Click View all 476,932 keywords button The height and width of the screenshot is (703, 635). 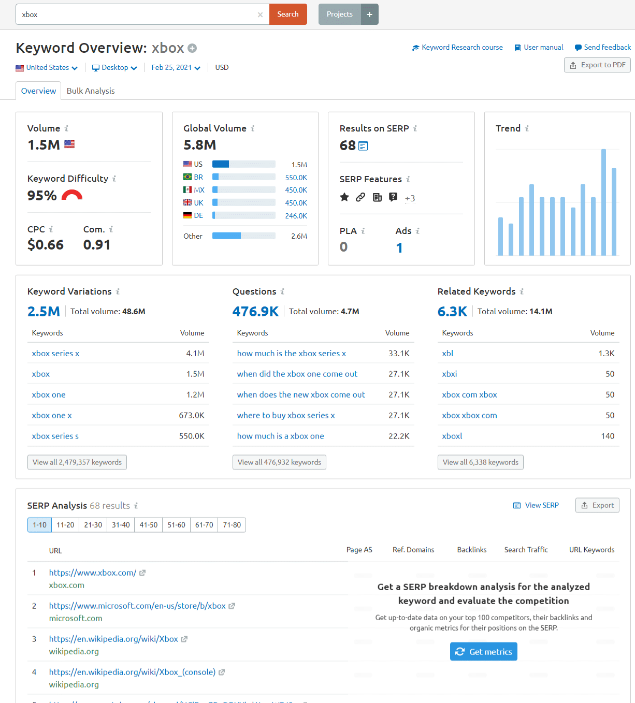[x=279, y=462]
